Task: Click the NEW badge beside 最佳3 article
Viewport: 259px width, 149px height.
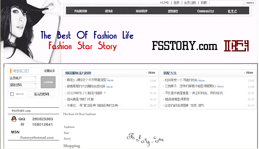Action: point(110,80)
